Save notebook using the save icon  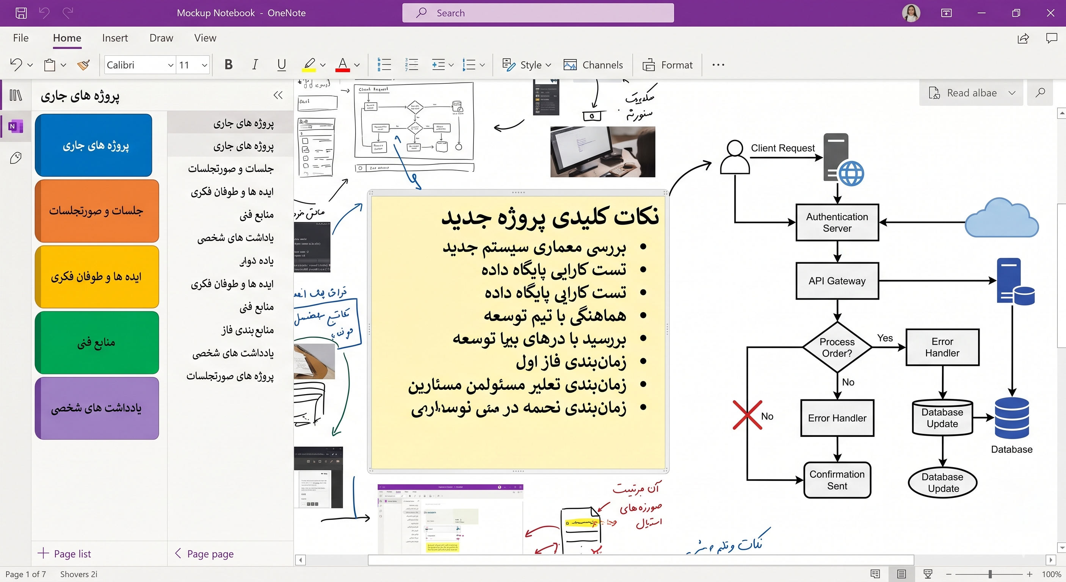point(21,13)
